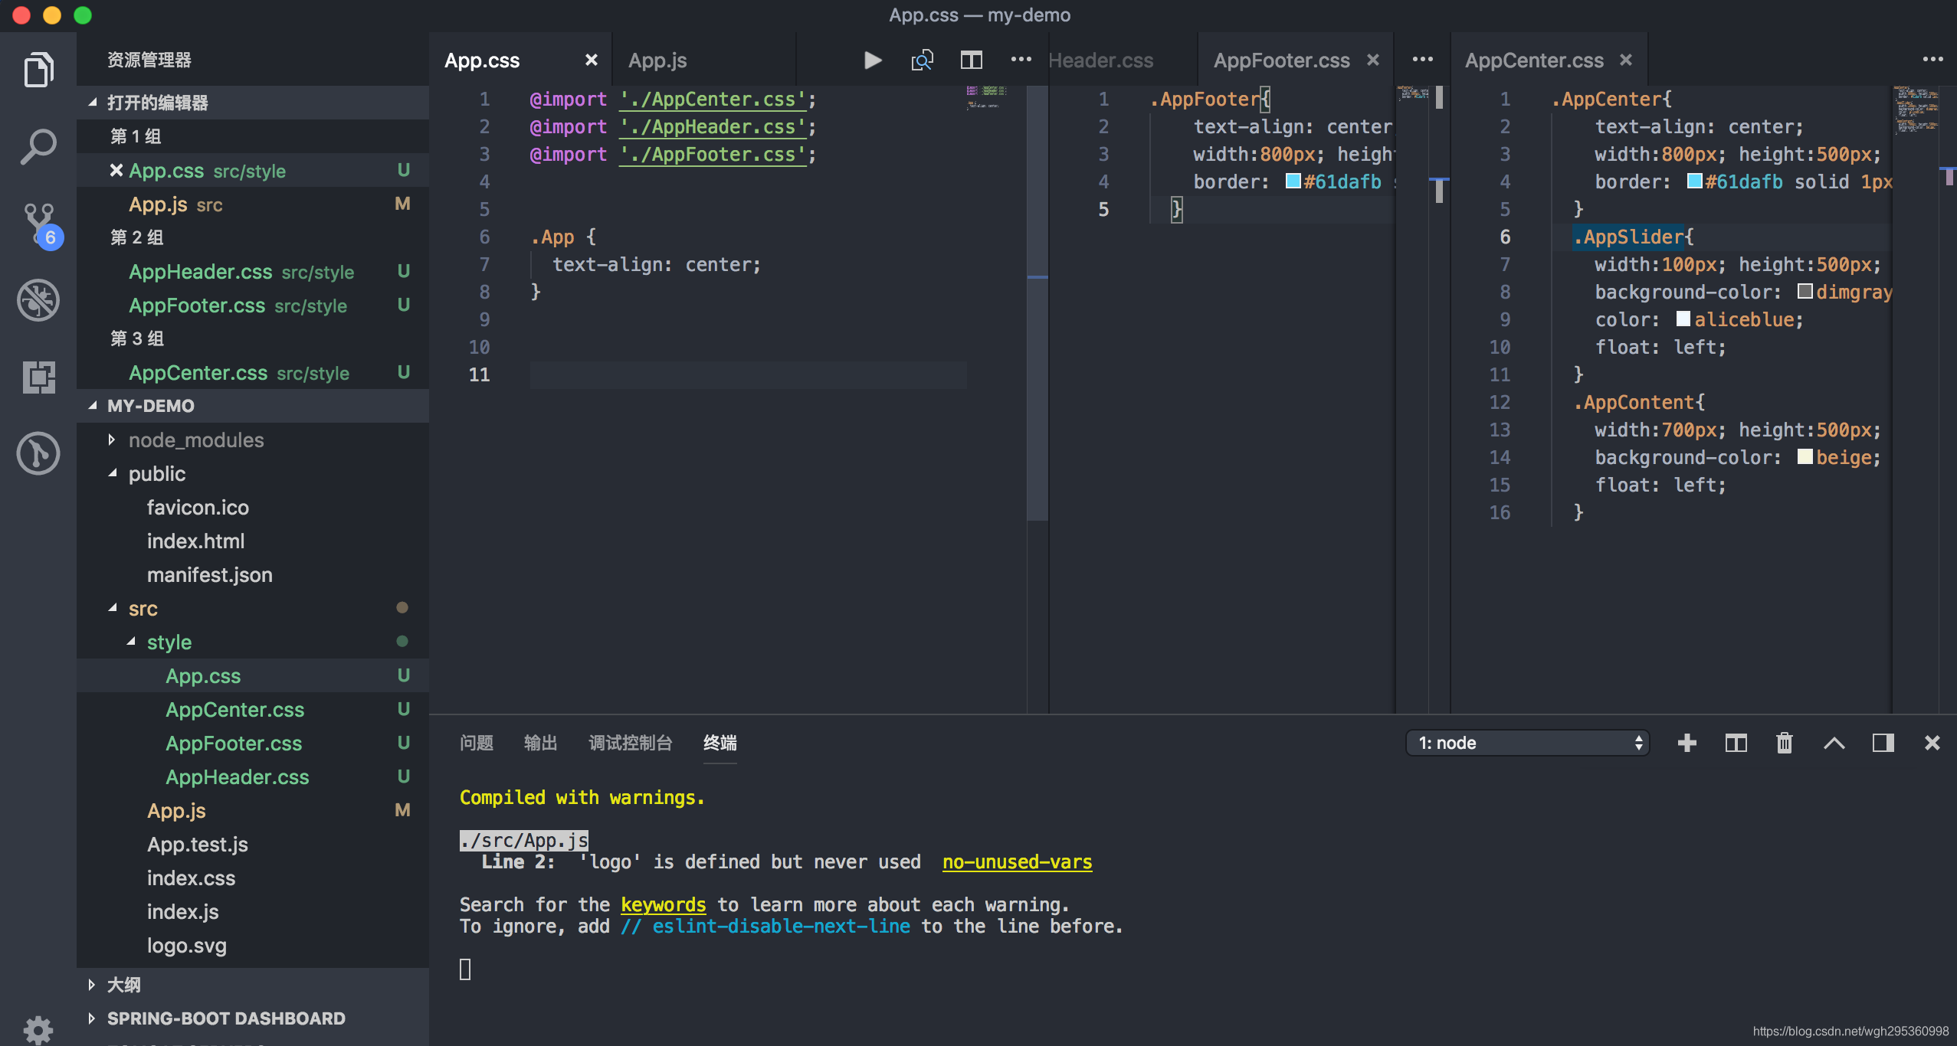Open the Explorer view in activity bar

click(x=38, y=70)
